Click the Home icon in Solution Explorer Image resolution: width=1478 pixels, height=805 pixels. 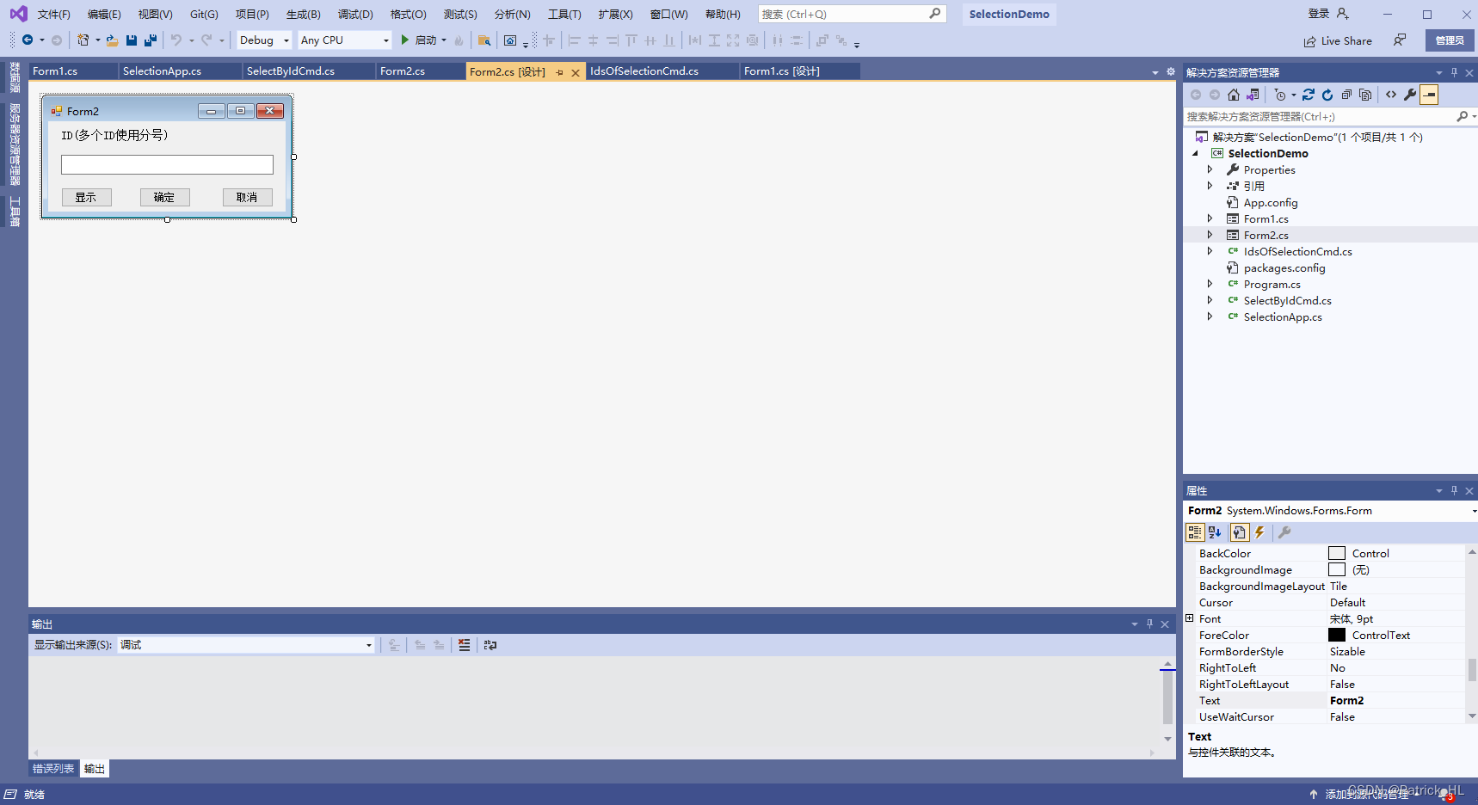1234,95
